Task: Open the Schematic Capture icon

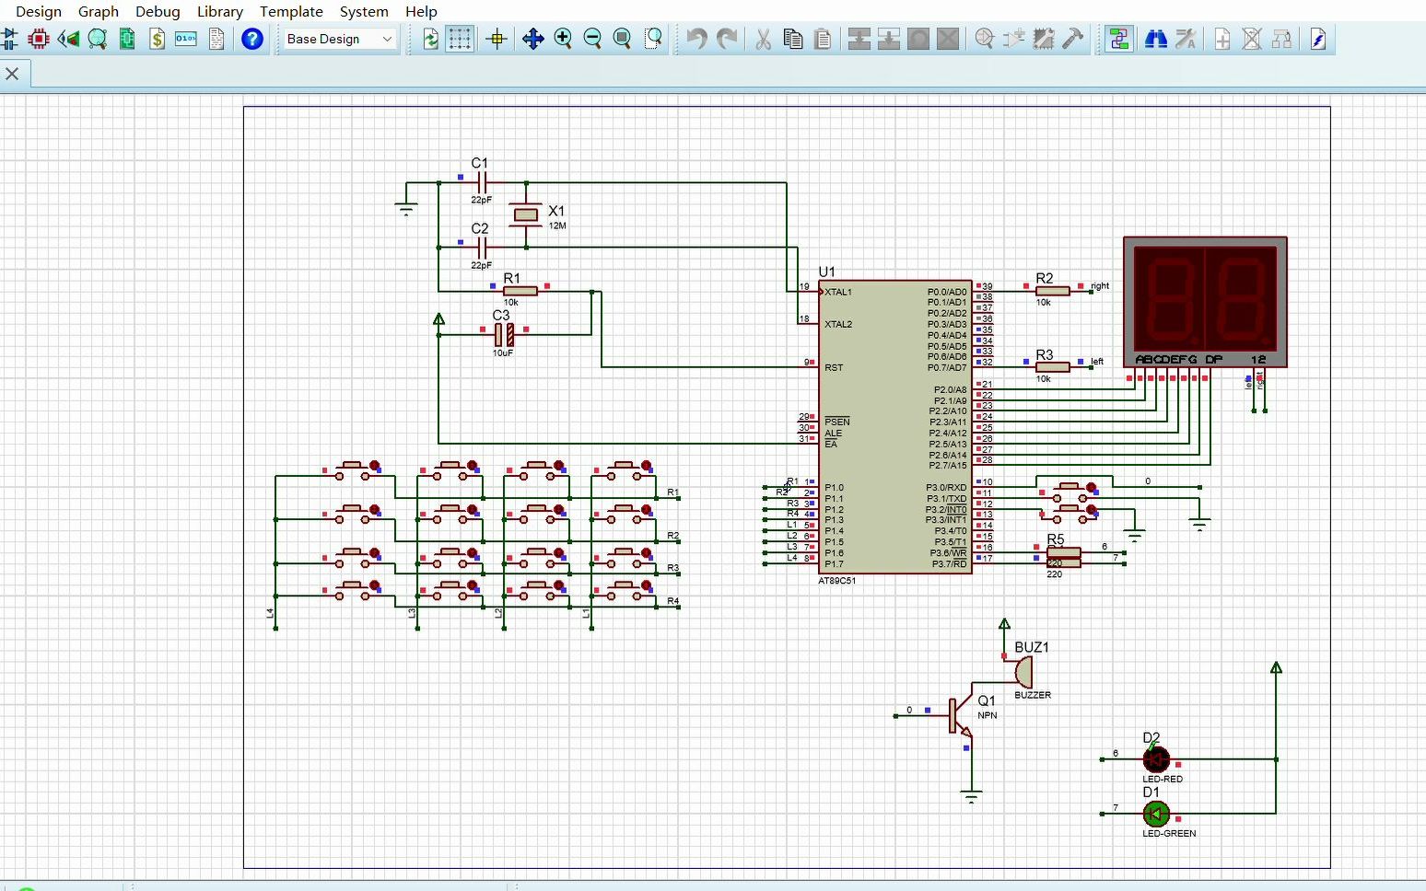Action: [9, 39]
